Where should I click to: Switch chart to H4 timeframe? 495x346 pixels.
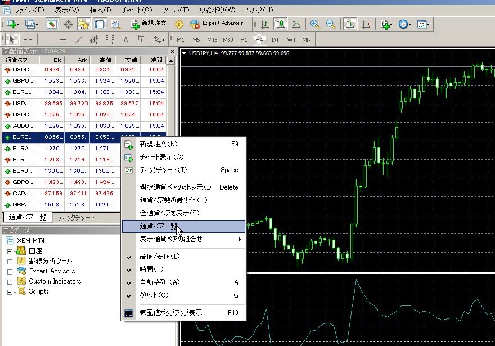click(259, 40)
